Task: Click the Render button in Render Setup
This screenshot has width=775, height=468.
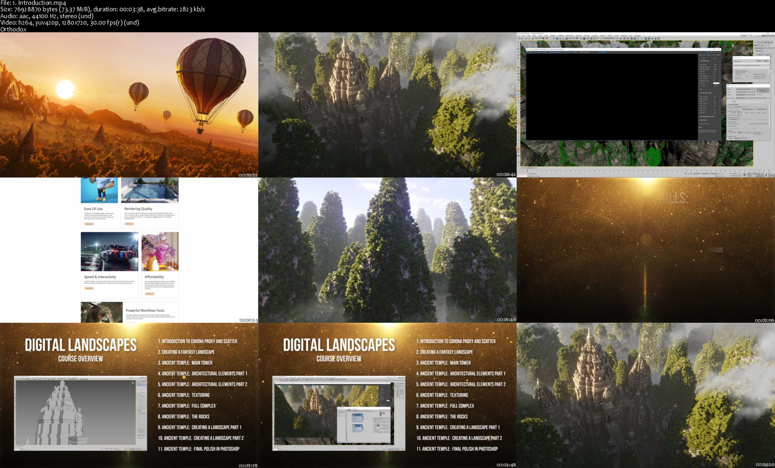Action: pyautogui.click(x=762, y=90)
